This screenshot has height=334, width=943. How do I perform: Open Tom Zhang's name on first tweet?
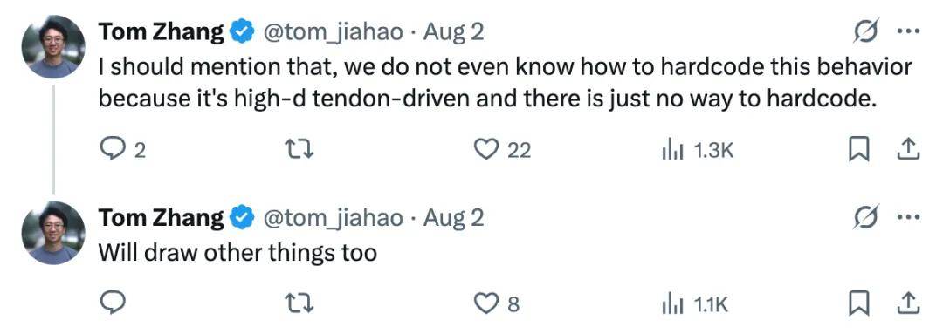162,32
